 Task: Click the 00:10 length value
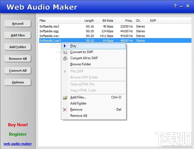(90, 41)
